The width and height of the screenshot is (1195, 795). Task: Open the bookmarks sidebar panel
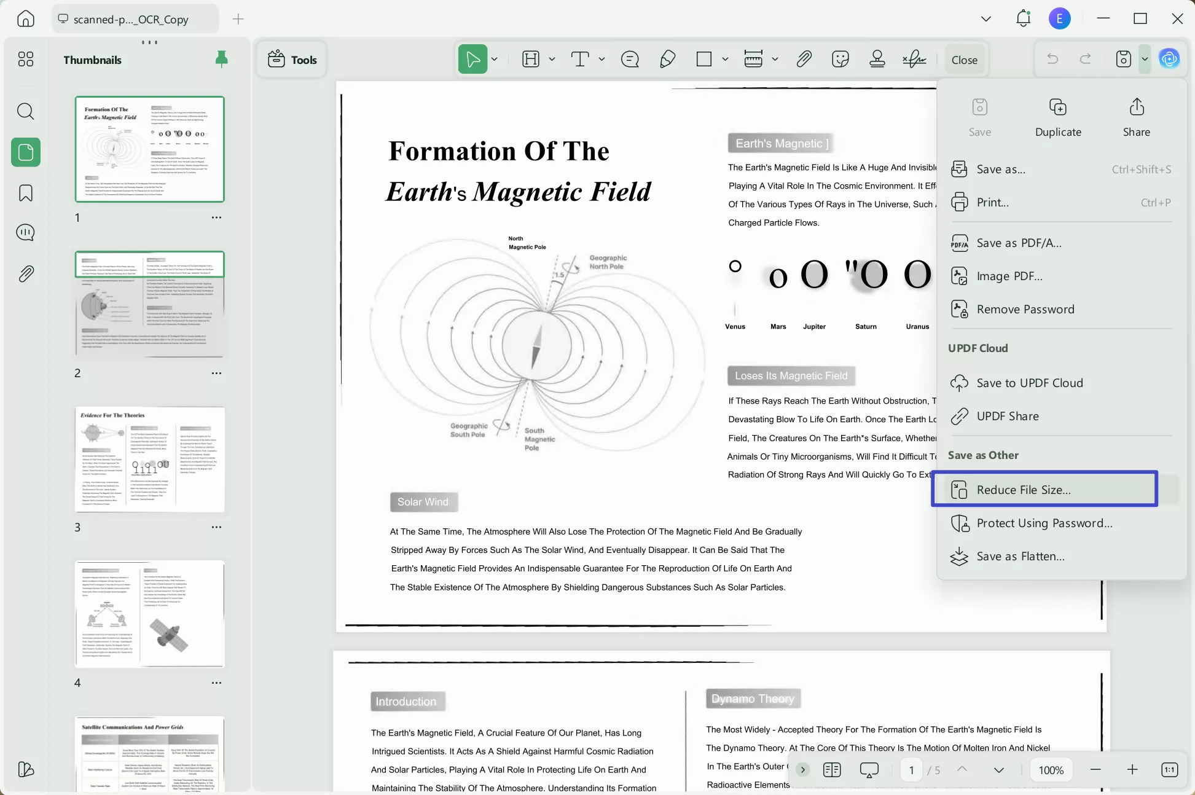click(x=26, y=193)
